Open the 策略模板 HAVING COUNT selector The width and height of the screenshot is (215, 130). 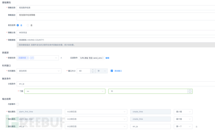[115, 40]
